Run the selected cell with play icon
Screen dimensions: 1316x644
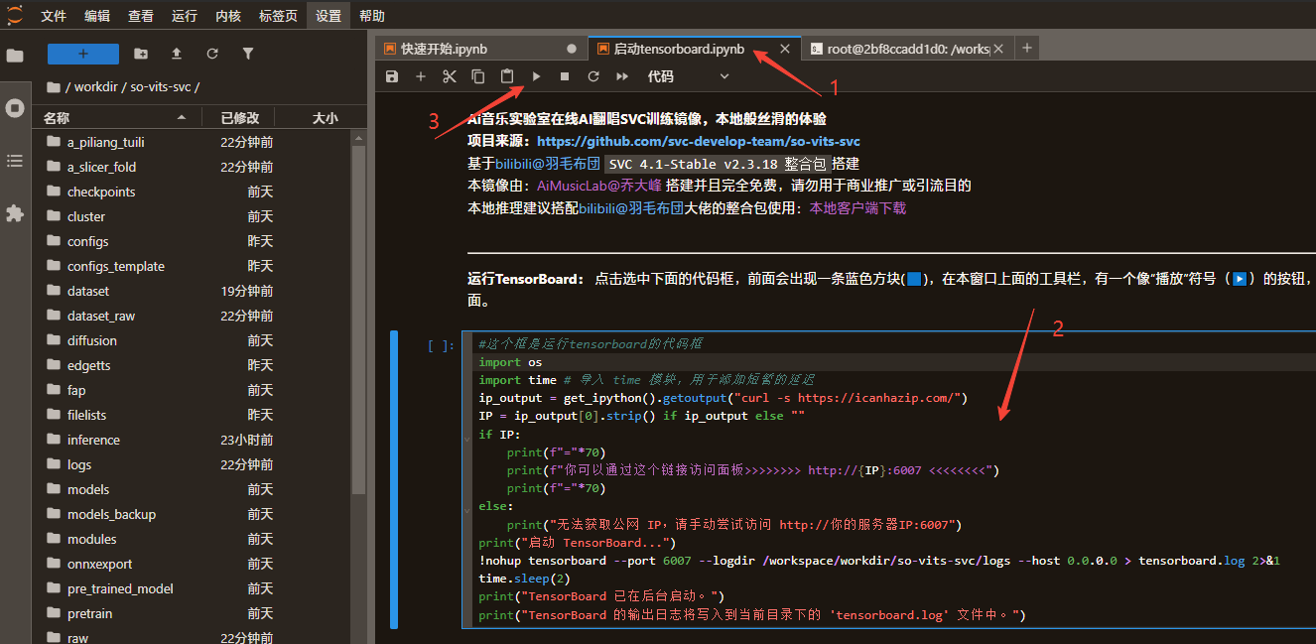click(536, 76)
